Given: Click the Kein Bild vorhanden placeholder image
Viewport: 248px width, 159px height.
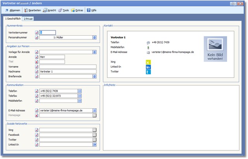Looking at the screenshot, I should [215, 49].
